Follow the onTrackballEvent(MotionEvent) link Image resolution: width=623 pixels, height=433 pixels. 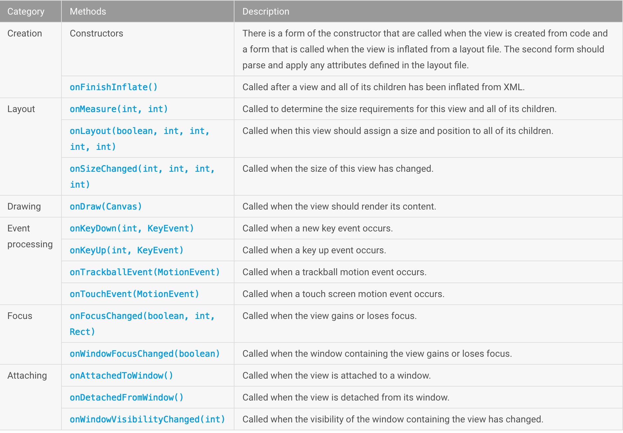click(144, 272)
